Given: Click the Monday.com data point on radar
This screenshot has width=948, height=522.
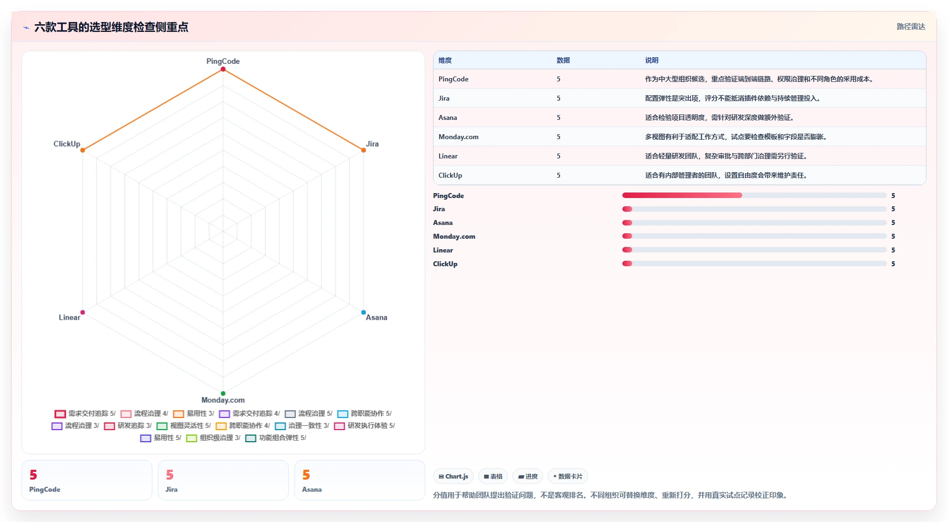Looking at the screenshot, I should pos(223,393).
